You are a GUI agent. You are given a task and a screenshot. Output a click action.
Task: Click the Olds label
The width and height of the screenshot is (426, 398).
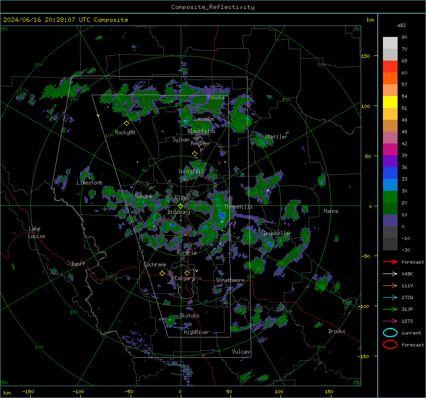pyautogui.click(x=180, y=197)
